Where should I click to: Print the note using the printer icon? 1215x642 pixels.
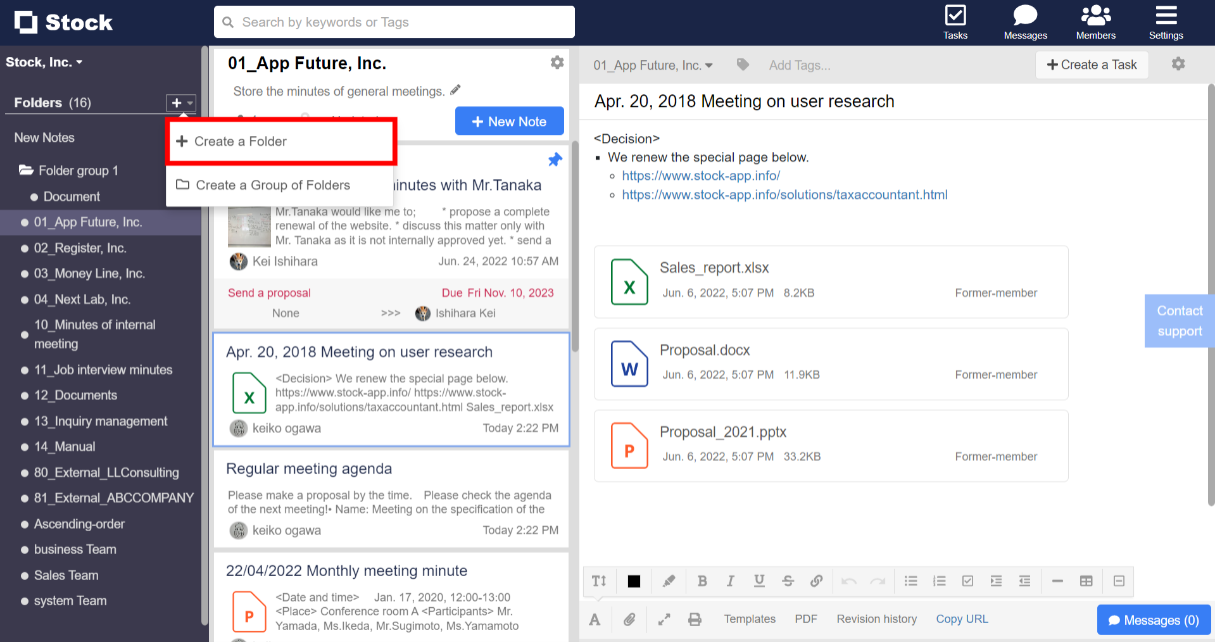[695, 619]
